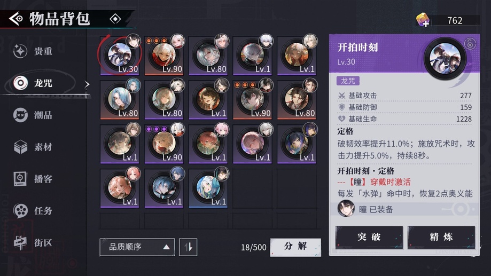Click the 分解 button
This screenshot has height=276, width=491.
tap(295, 247)
